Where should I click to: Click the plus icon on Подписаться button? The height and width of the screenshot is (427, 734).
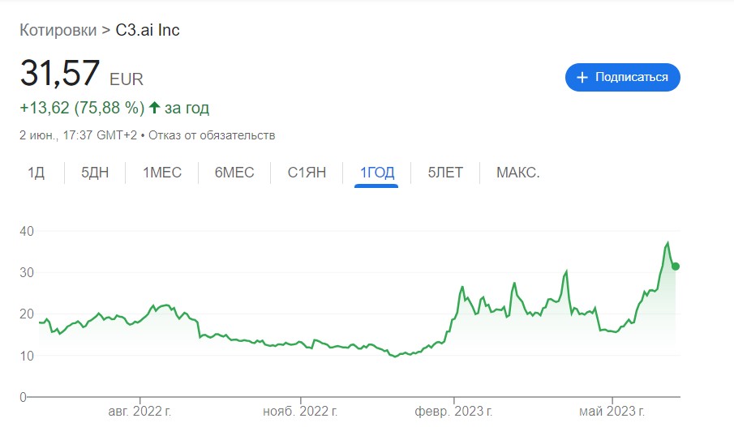582,78
